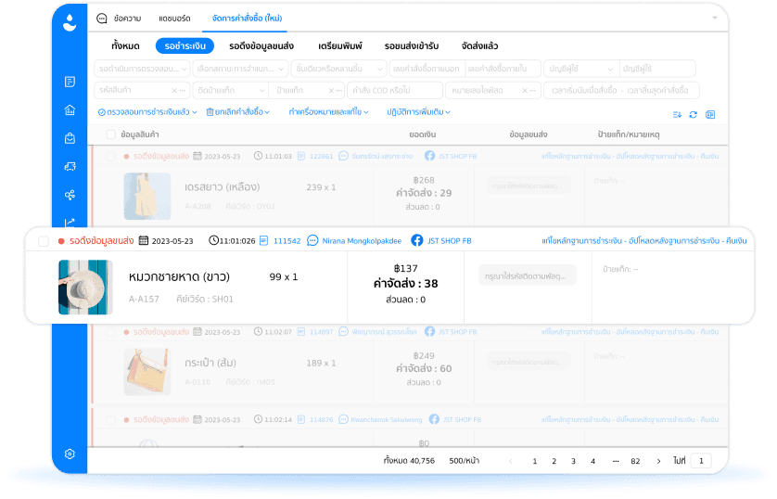The width and height of the screenshot is (777, 499).
Task: Click next page arrow in pagination
Action: pyautogui.click(x=658, y=461)
